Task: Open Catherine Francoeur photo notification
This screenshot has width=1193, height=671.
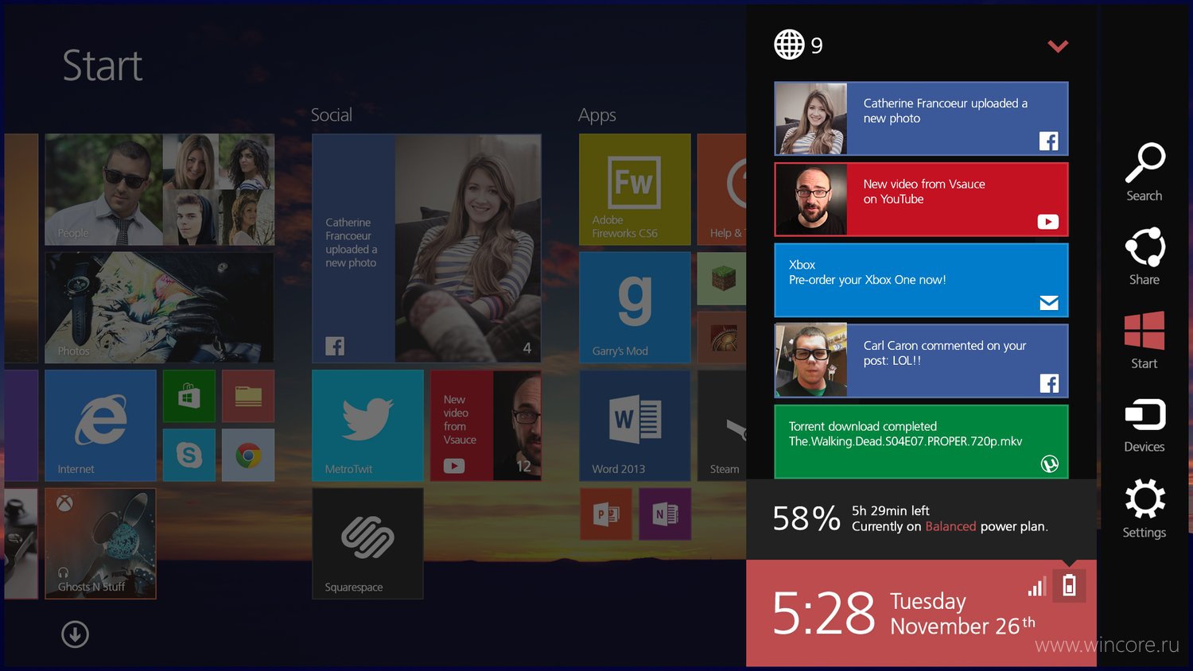Action: 921,118
